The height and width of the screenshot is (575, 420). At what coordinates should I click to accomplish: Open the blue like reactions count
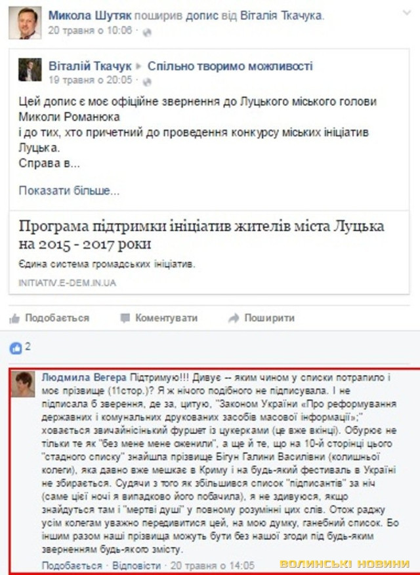(20, 347)
